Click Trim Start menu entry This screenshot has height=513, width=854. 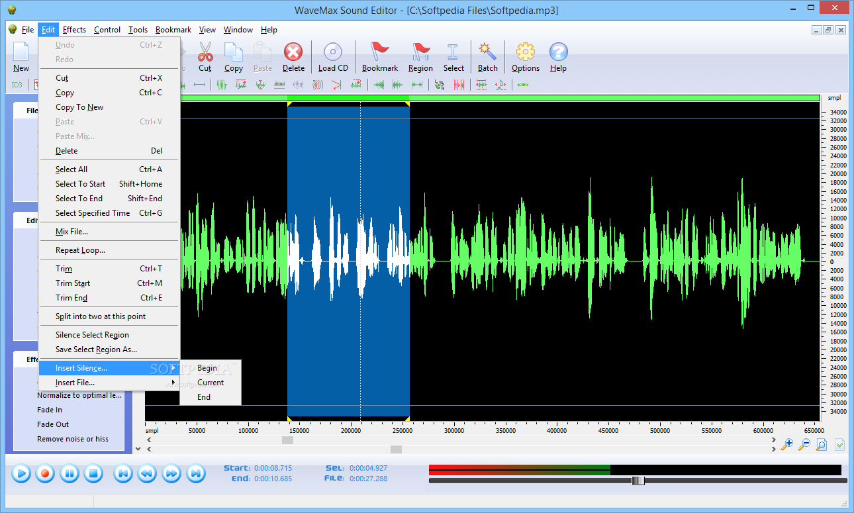109,283
